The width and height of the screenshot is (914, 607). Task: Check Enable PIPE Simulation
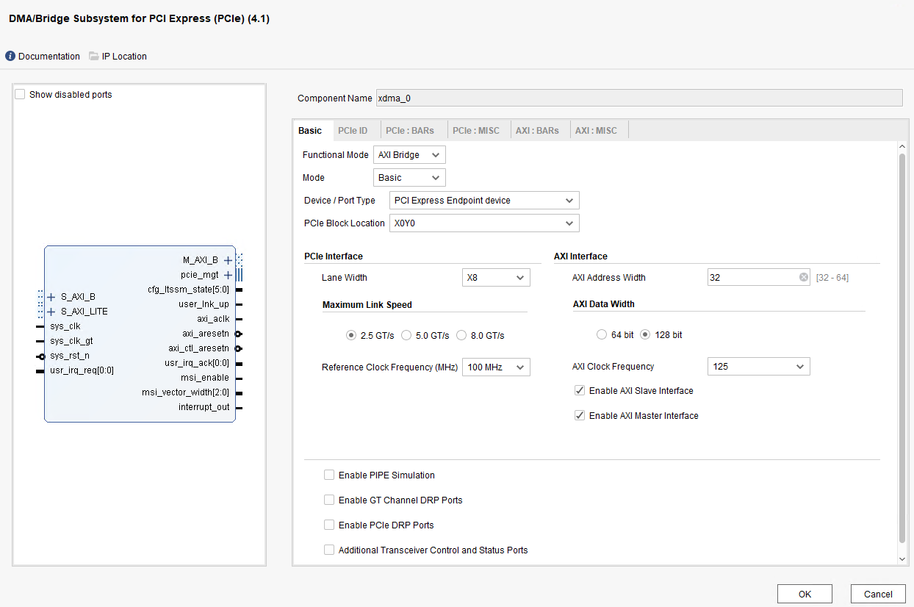329,475
